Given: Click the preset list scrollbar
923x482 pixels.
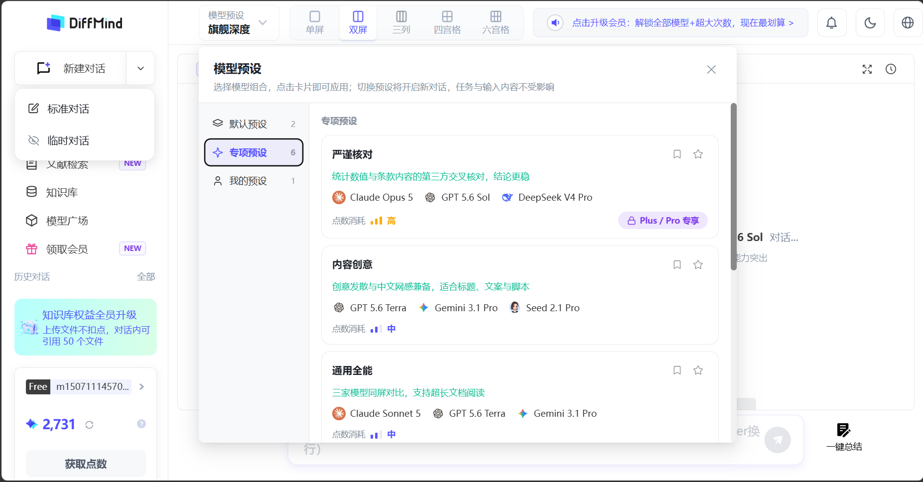Looking at the screenshot, I should 733,187.
